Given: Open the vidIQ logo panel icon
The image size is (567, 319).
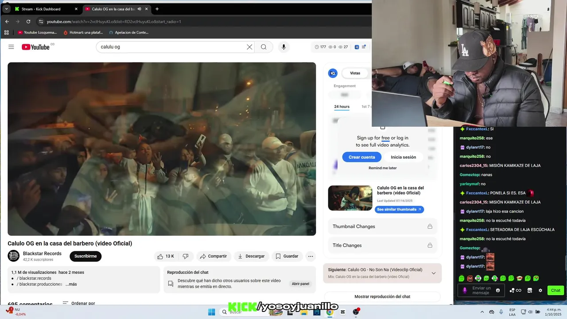Looking at the screenshot, I should click(x=333, y=73).
